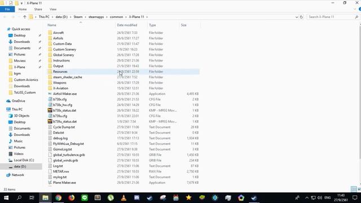Select the steam_shader_cache folder

pyautogui.click(x=68, y=77)
